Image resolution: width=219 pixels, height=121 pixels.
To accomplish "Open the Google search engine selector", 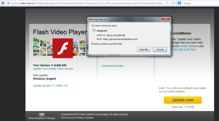I will click(x=180, y=3).
